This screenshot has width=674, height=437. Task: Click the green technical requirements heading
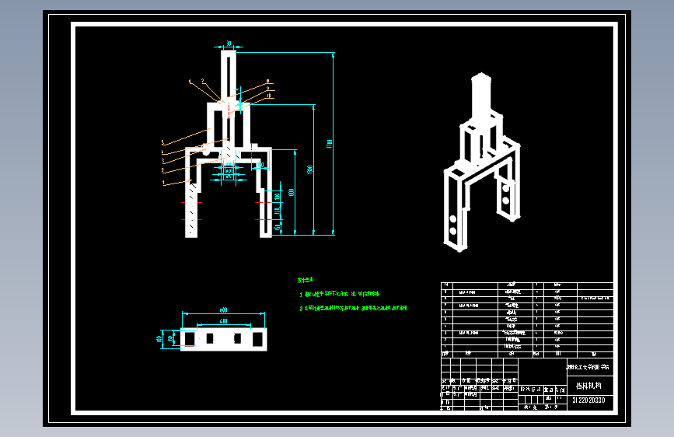point(306,280)
